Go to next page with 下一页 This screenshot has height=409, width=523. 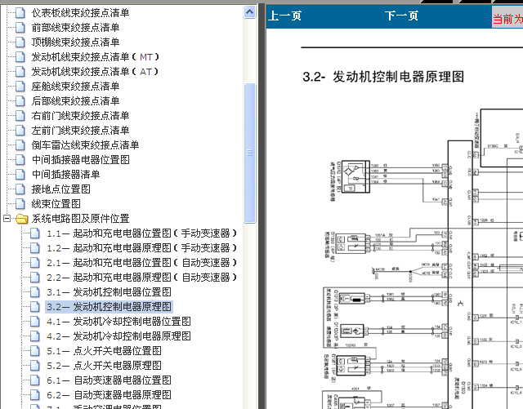[401, 16]
